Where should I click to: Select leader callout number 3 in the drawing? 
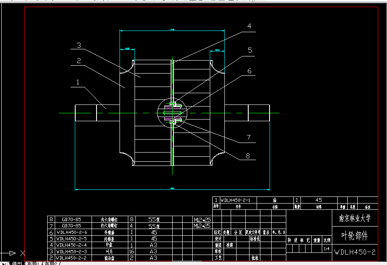pyautogui.click(x=79, y=46)
